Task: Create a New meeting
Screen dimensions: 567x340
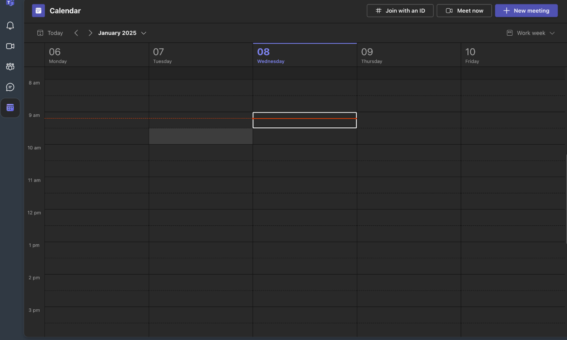Action: (526, 11)
